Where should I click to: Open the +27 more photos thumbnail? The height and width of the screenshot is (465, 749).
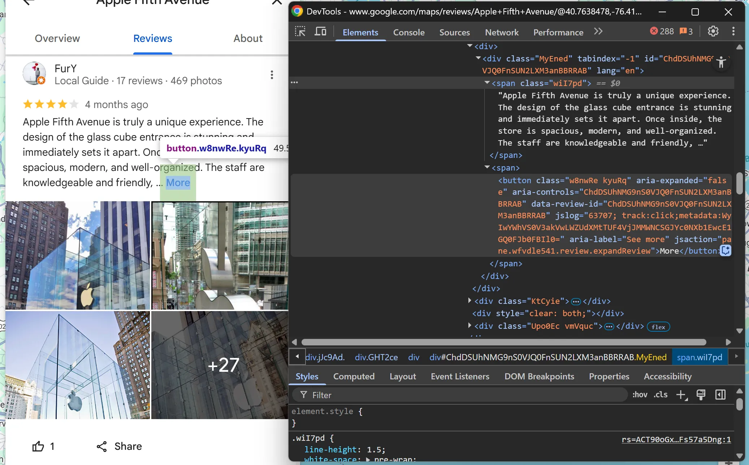pyautogui.click(x=220, y=365)
